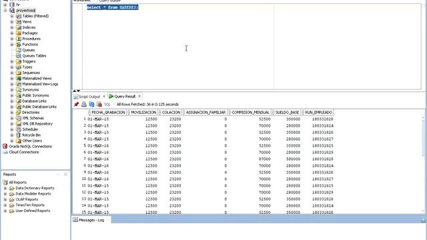The width and height of the screenshot is (427, 240).
Task: Click the blue refresh results icon in Query Result toolbar
Action: point(91,104)
